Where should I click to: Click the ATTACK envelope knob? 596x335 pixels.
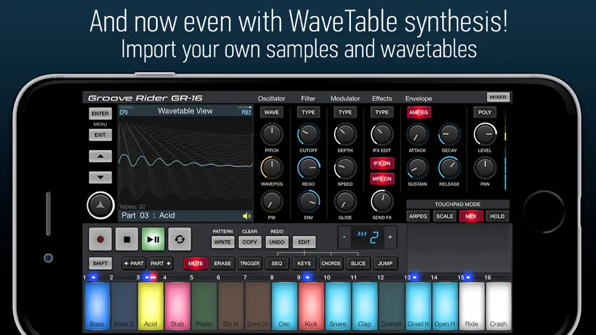[417, 134]
